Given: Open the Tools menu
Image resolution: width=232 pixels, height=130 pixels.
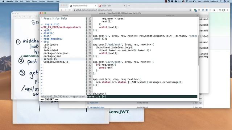Looking at the screenshot, I should pyautogui.click(x=28, y=1).
